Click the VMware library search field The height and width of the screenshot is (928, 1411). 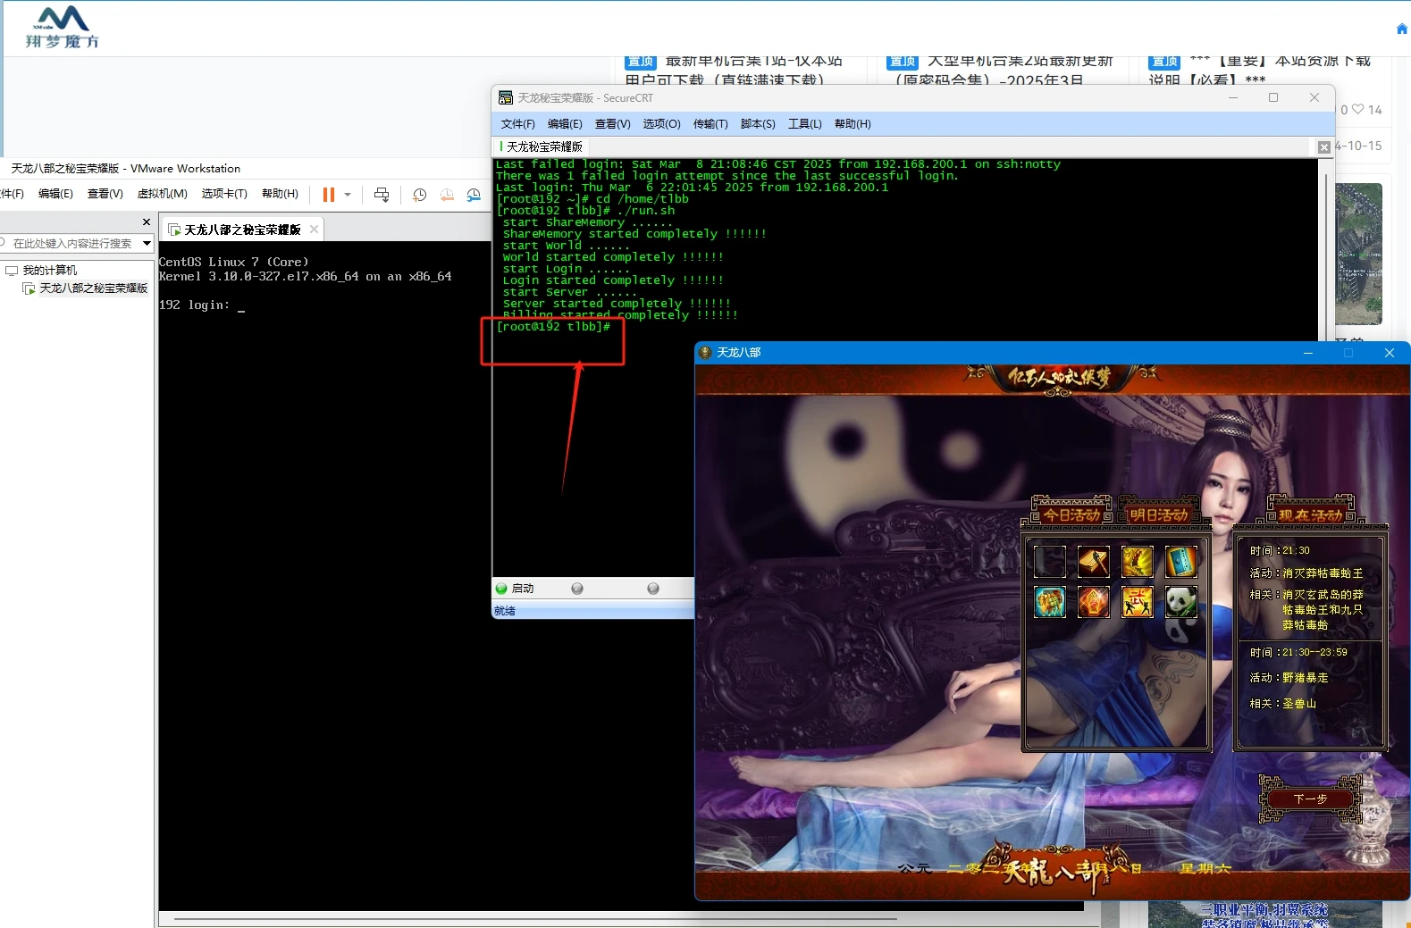coord(71,243)
